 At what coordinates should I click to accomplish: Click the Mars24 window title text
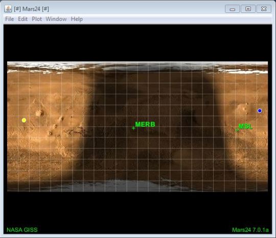[x=31, y=9]
